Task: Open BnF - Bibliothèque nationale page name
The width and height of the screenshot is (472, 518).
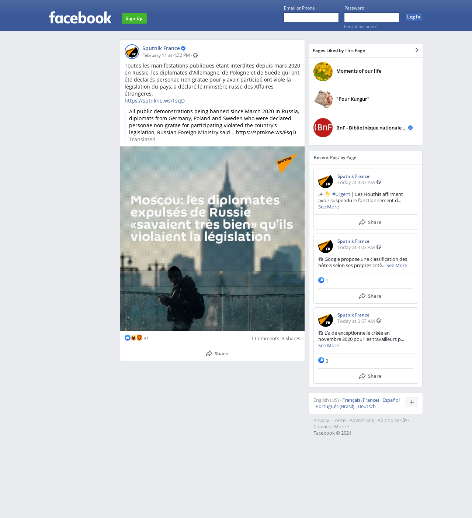Action: 371,128
